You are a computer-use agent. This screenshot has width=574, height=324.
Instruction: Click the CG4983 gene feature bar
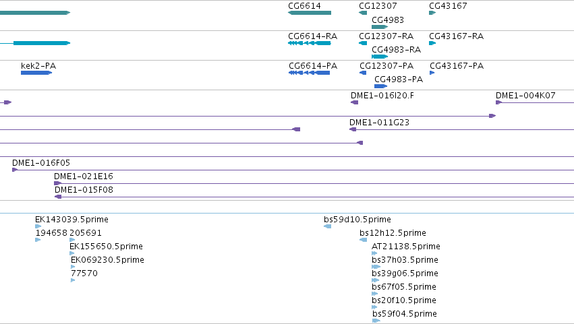[x=380, y=27]
